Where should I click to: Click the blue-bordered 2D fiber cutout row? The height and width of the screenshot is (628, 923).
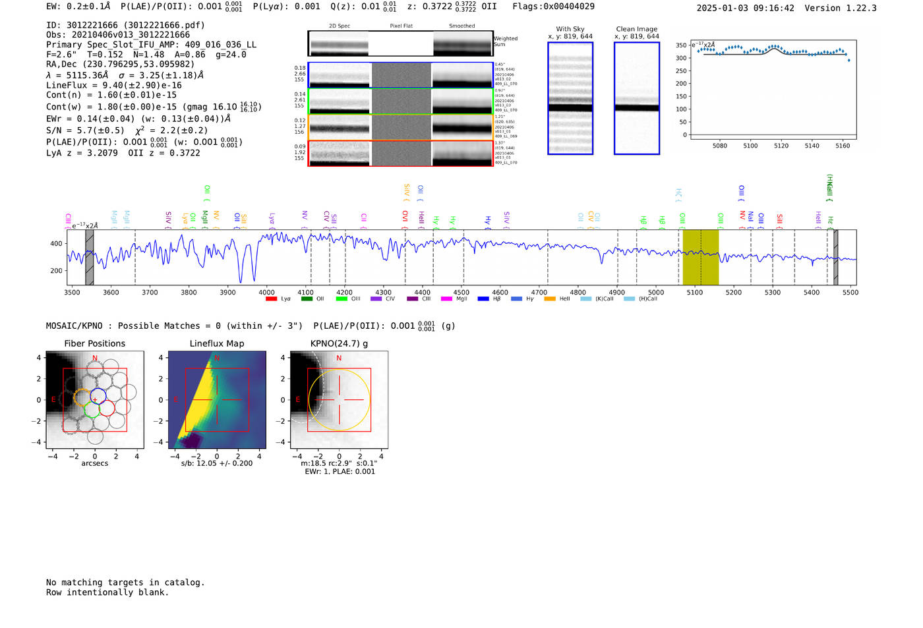[x=401, y=75]
